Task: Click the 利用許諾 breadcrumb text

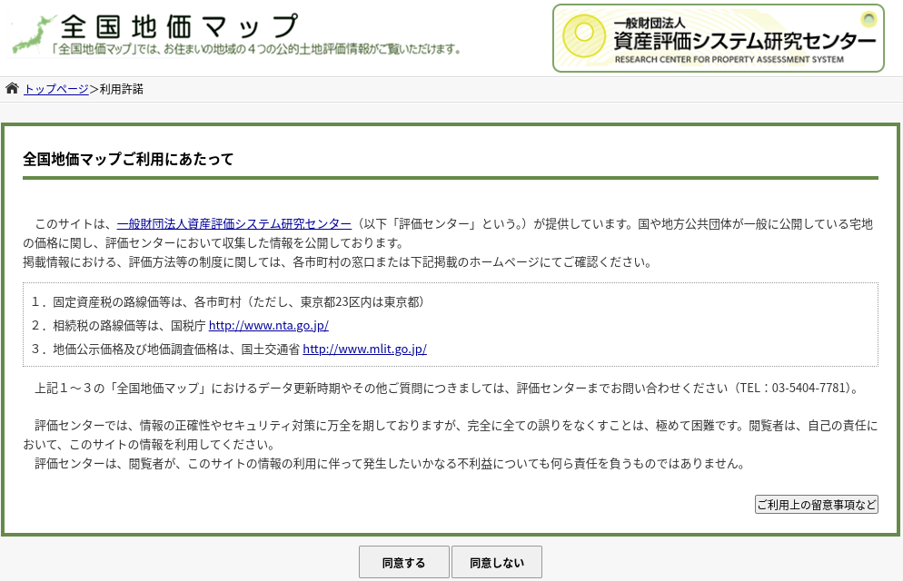Action: click(122, 89)
